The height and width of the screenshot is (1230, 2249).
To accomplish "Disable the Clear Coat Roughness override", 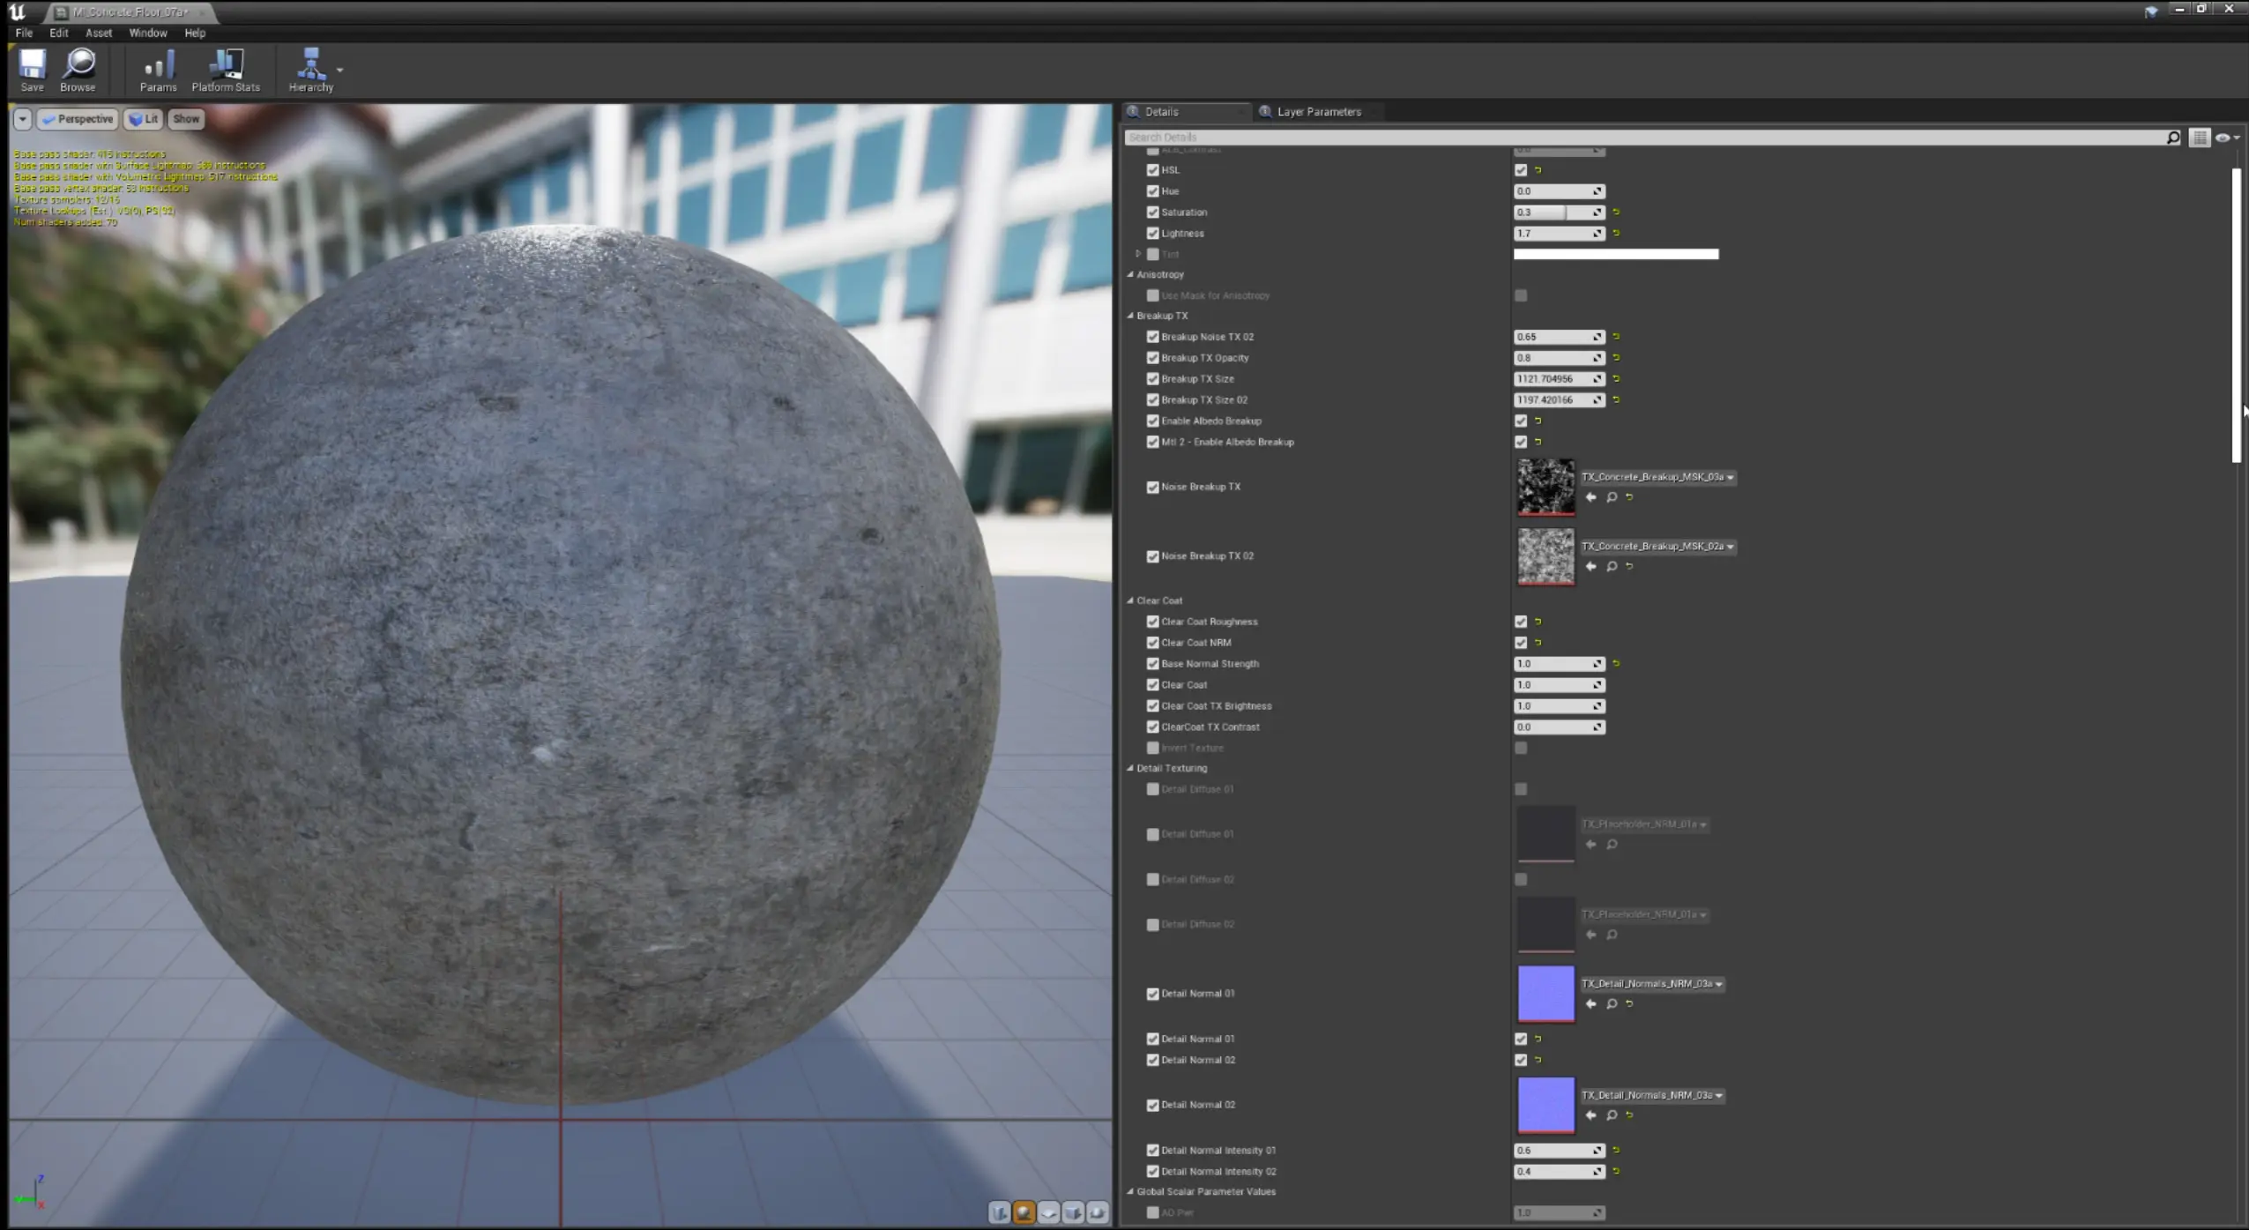I will click(x=1153, y=621).
